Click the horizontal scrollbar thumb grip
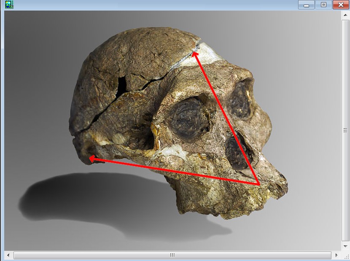 172,255
